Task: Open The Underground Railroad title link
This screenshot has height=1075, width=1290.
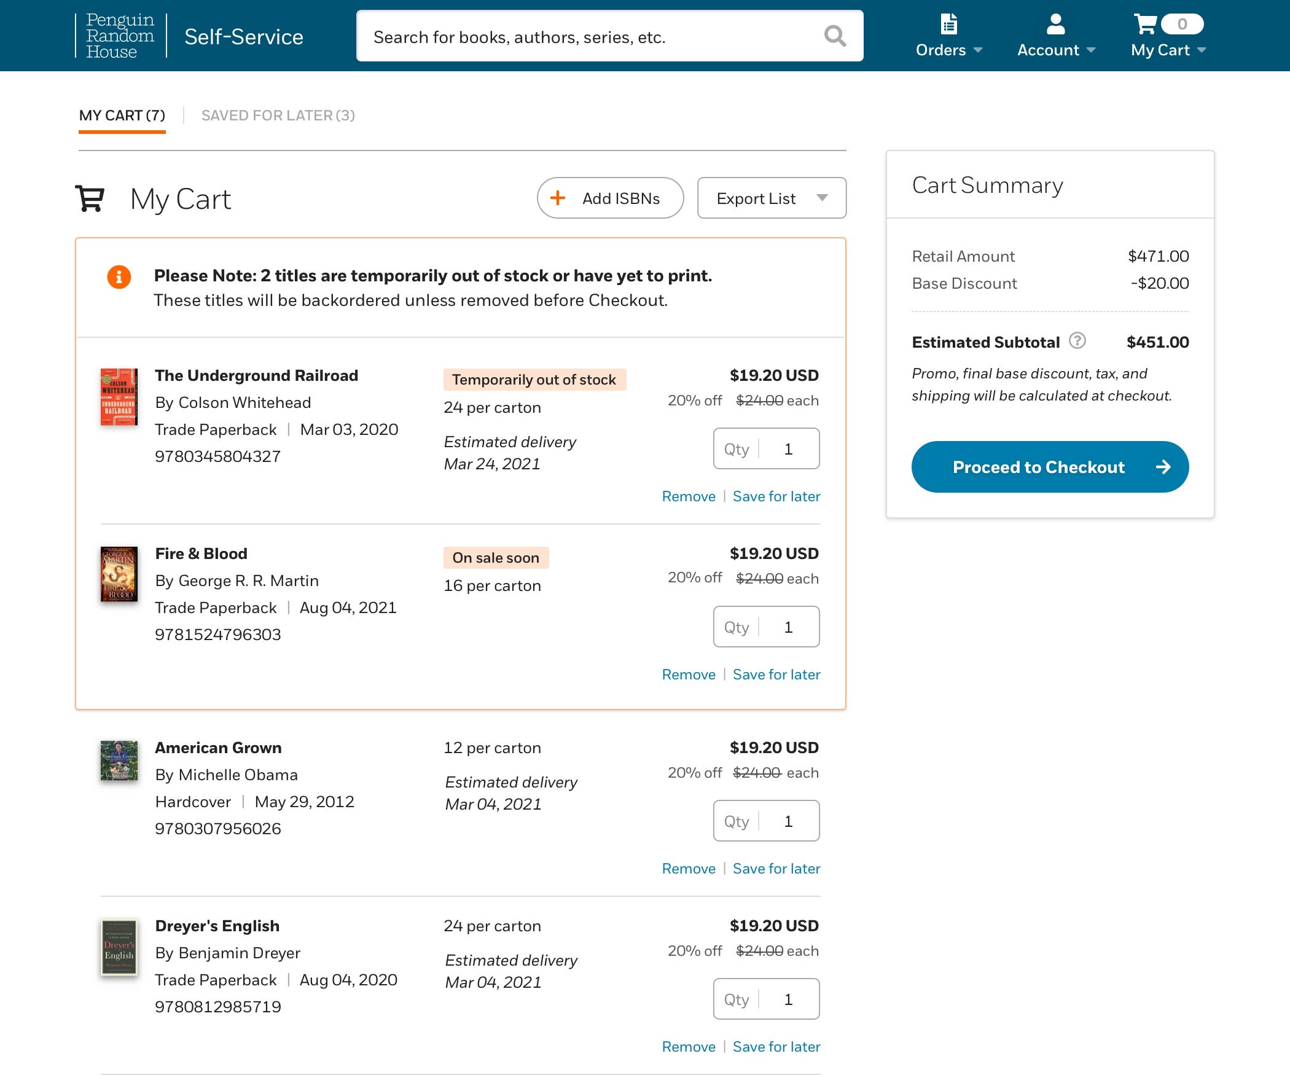Action: (256, 375)
